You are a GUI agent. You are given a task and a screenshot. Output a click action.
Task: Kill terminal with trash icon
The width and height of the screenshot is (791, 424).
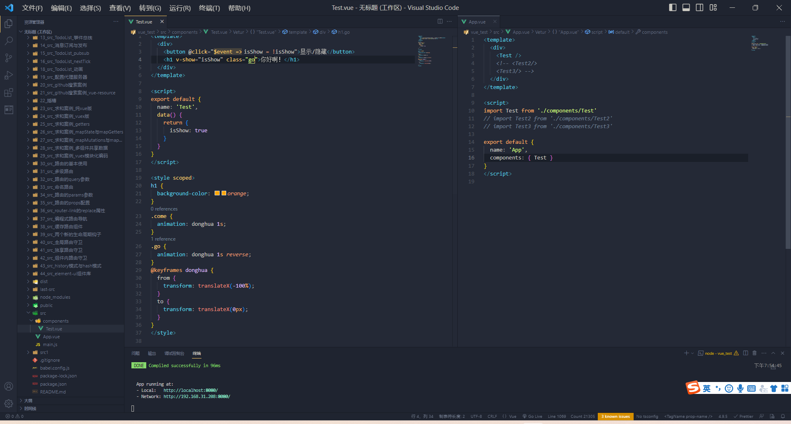755,353
